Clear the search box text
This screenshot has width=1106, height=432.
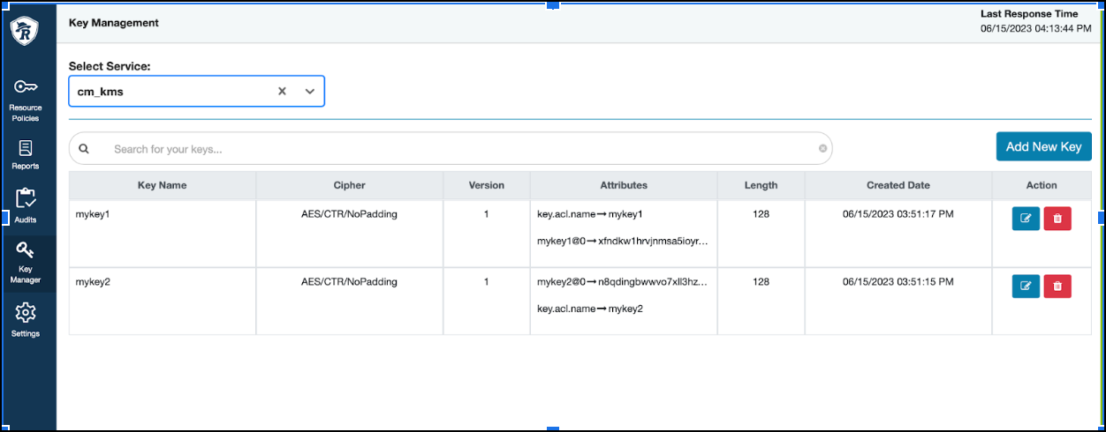pos(822,149)
